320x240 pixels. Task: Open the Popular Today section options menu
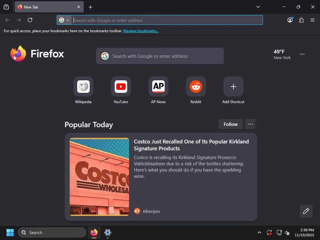[x=250, y=124]
